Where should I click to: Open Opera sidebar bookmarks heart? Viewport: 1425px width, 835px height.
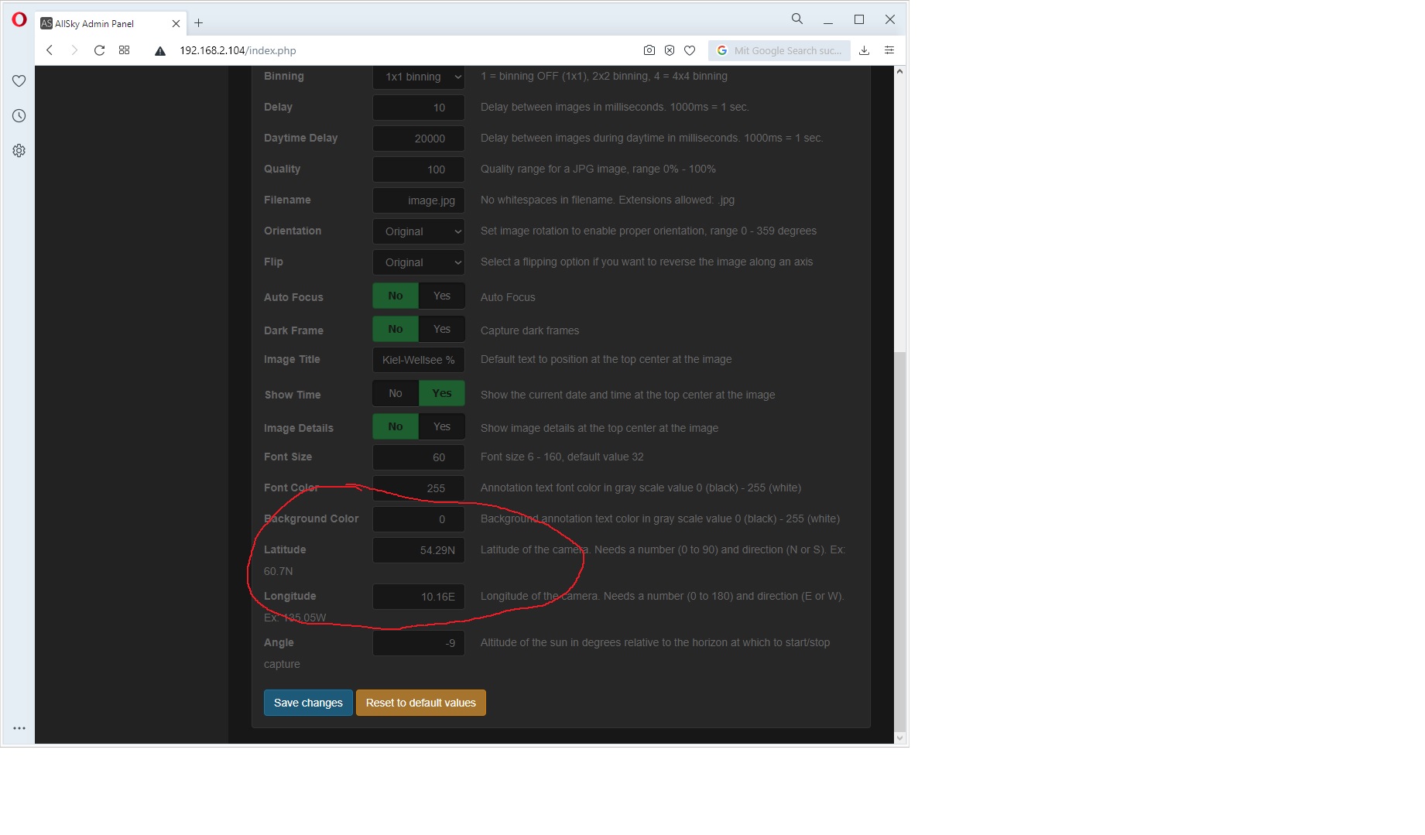(x=19, y=80)
